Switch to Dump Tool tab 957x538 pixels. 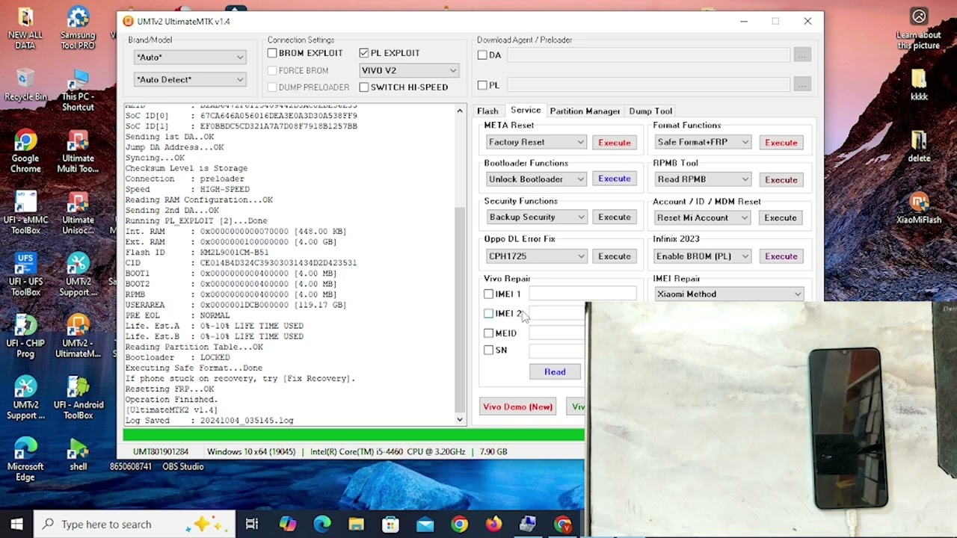(650, 111)
